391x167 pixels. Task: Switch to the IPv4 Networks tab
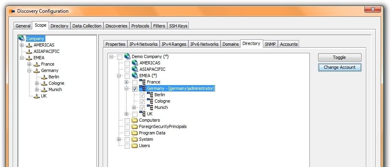coord(143,44)
